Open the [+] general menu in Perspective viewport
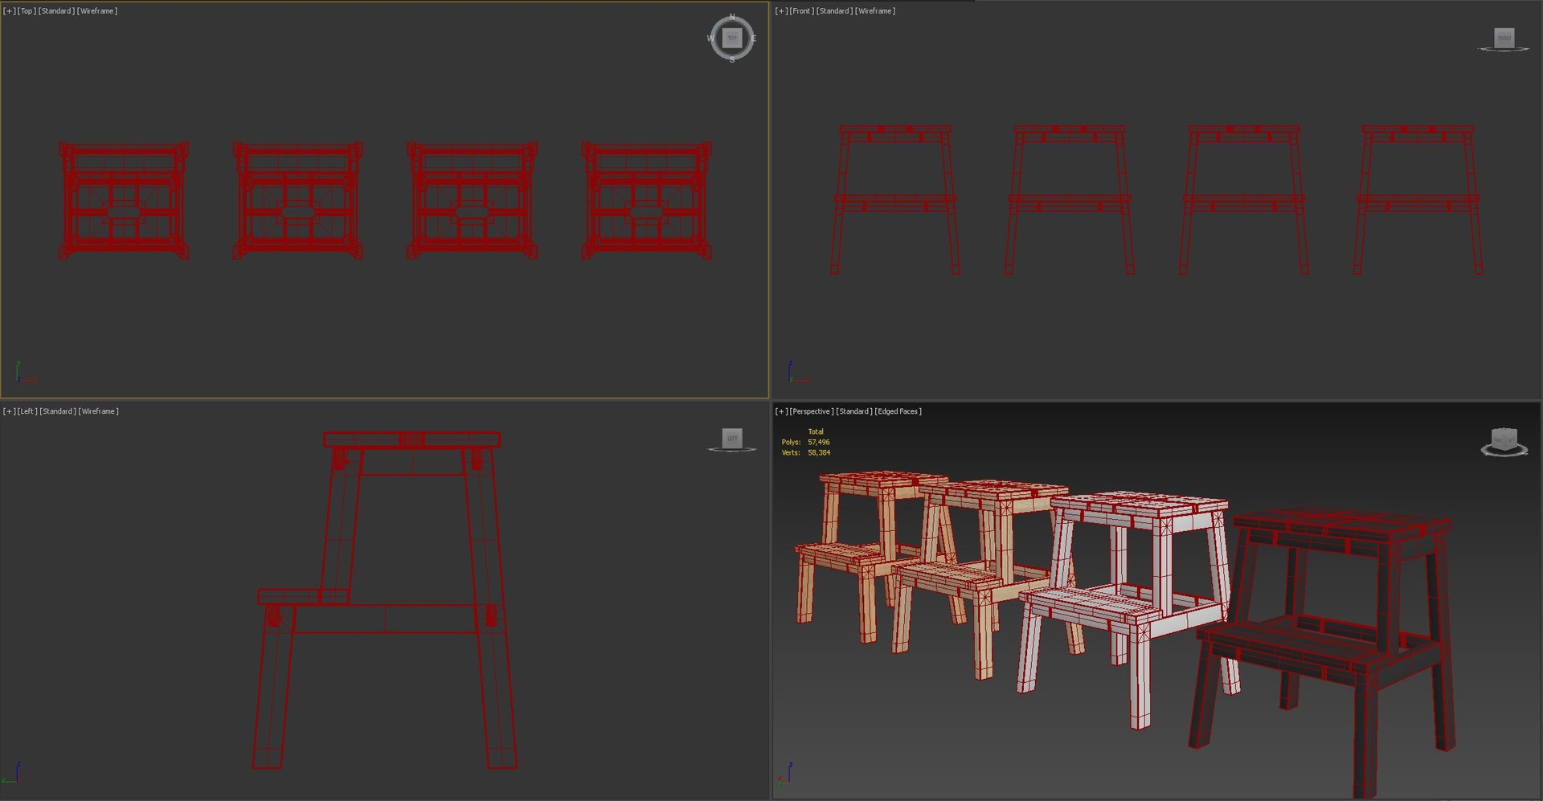Viewport: 1543px width, 801px height. click(x=780, y=411)
